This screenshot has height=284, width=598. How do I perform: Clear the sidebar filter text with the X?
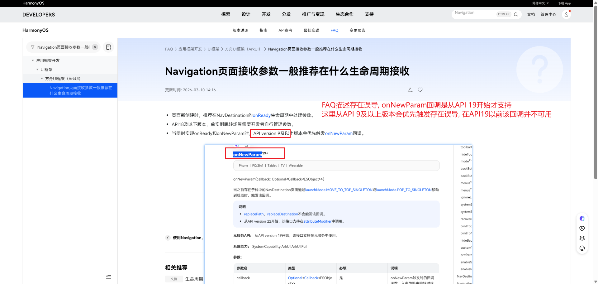coord(95,47)
